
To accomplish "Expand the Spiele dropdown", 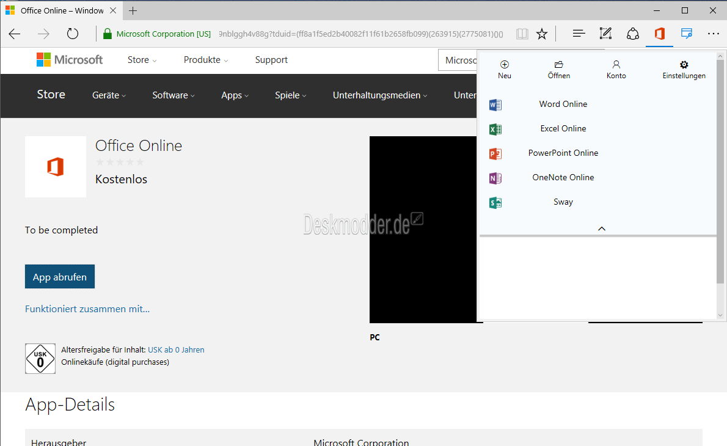I will point(291,95).
